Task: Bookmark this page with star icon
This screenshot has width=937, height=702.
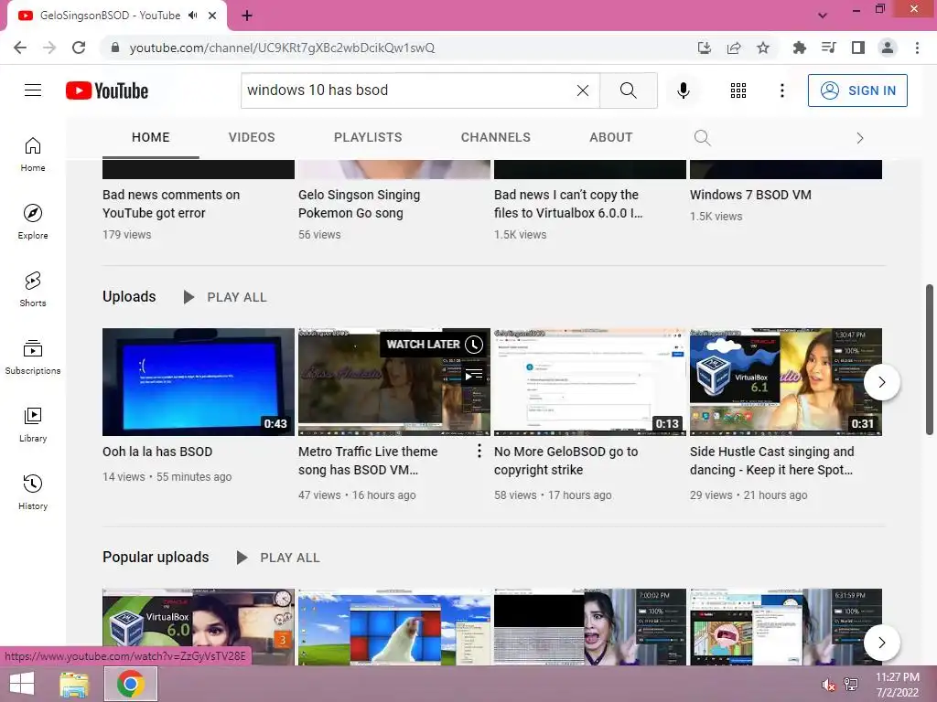Action: tap(763, 48)
